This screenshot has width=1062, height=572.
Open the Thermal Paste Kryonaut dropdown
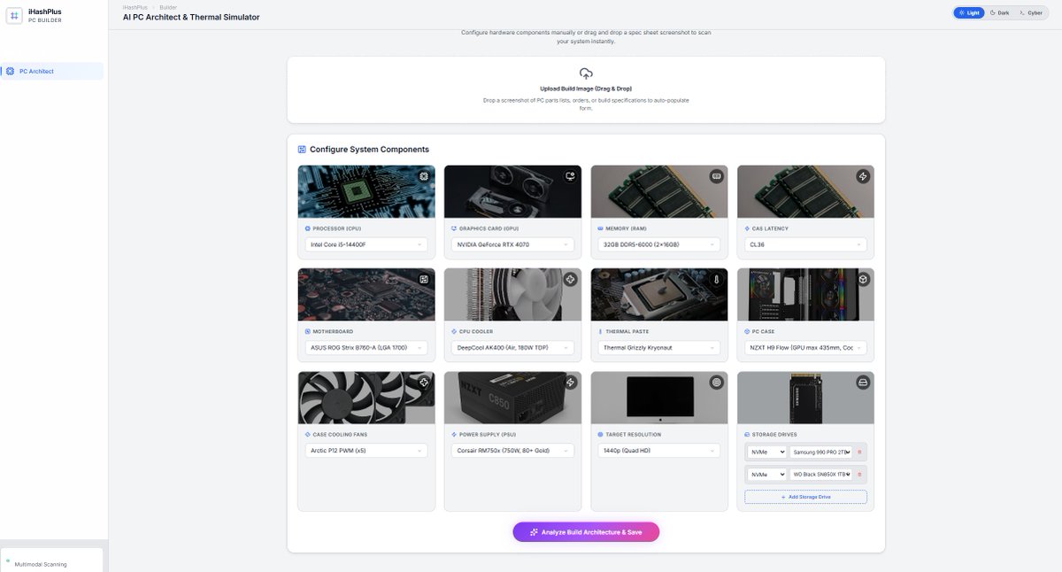pos(658,347)
